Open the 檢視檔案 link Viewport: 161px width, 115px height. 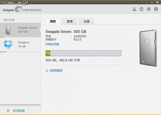(x=56, y=71)
